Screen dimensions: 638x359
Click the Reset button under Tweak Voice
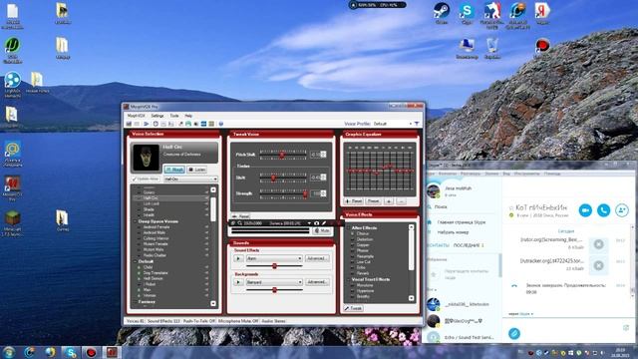click(240, 216)
